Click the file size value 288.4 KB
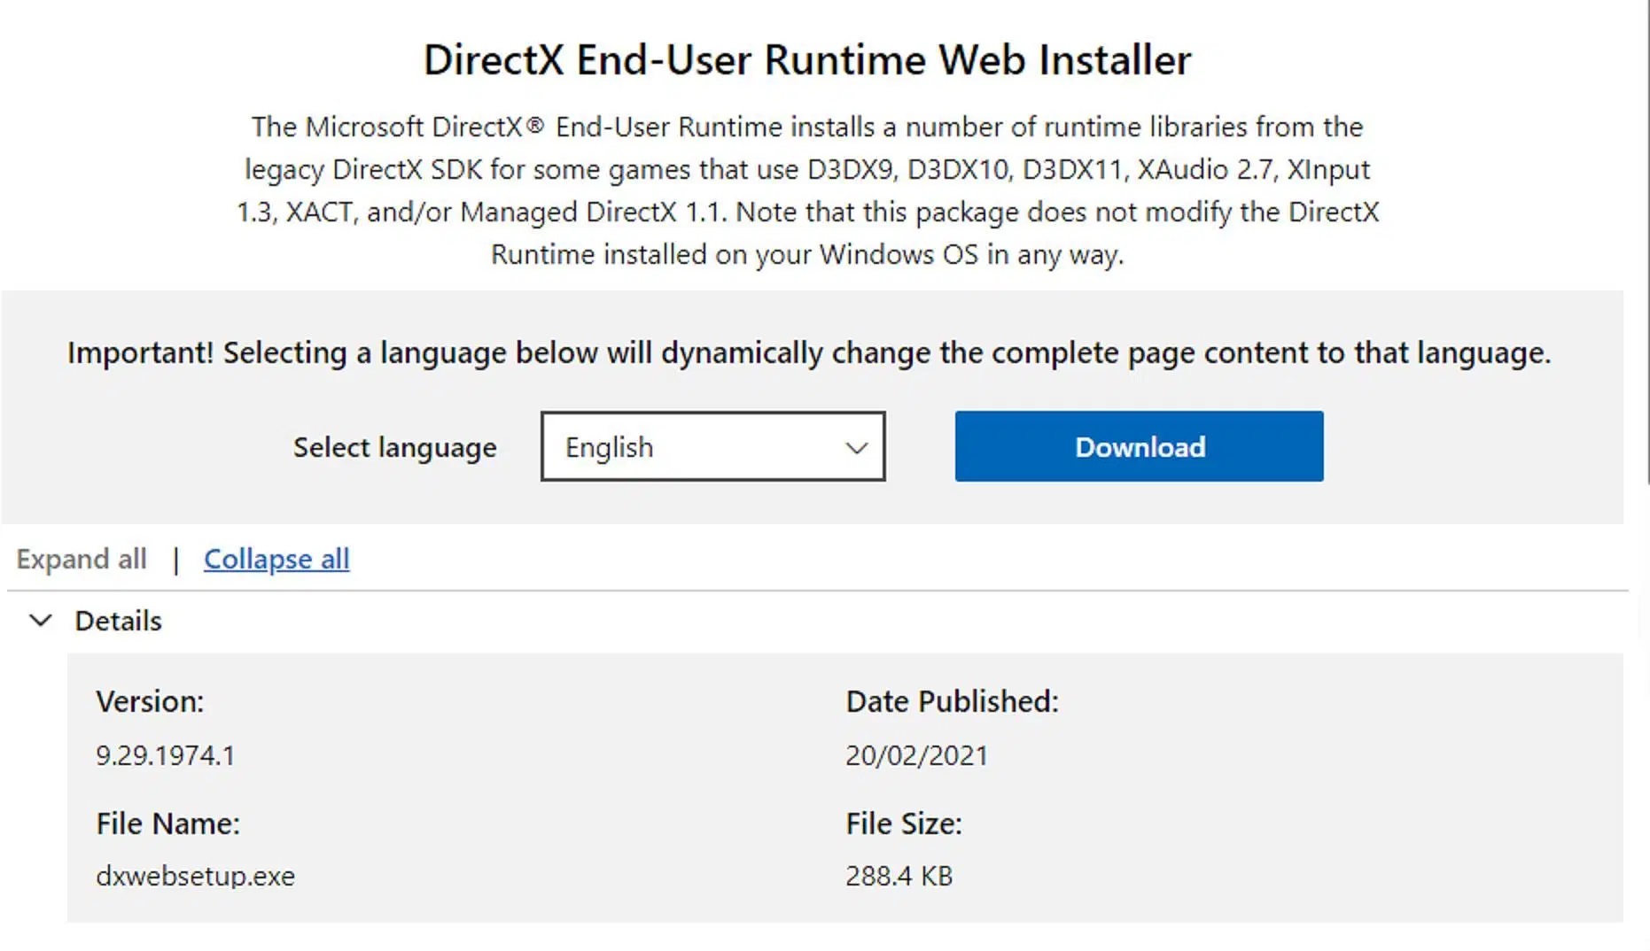 tap(899, 876)
